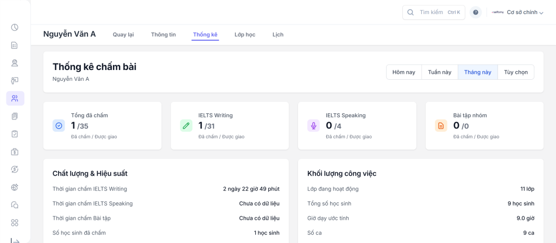This screenshot has height=243, width=556.
Task: Click the help question mark icon
Action: pos(476,12)
